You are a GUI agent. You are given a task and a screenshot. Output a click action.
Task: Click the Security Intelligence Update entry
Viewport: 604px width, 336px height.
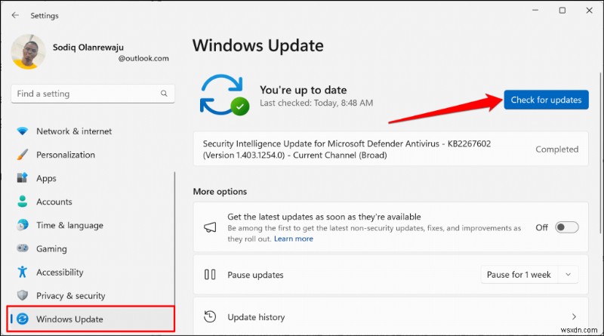click(x=390, y=149)
